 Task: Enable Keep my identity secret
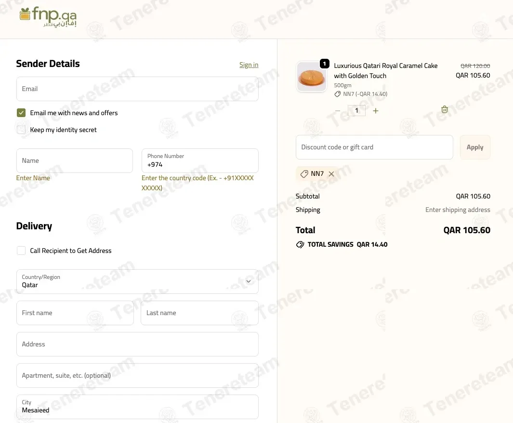[x=21, y=130]
